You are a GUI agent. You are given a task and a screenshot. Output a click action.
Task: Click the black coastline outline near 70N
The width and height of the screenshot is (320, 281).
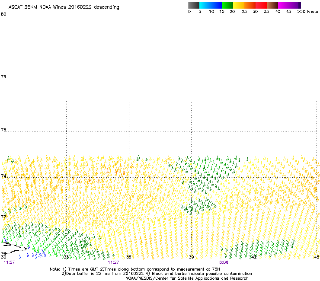[15, 248]
